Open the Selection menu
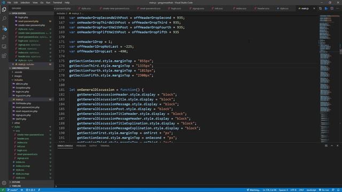 (25, 3)
